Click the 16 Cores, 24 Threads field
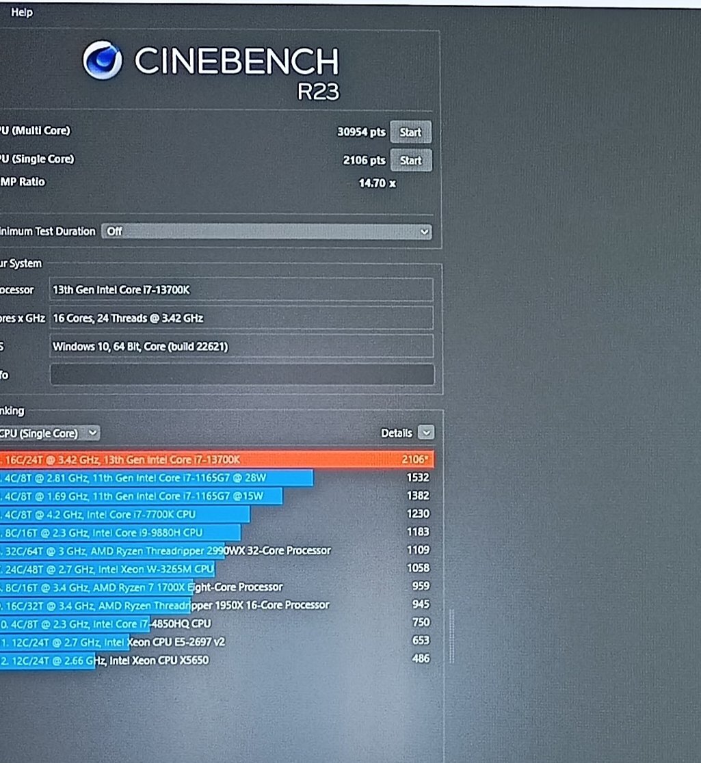The height and width of the screenshot is (763, 701). tap(241, 318)
